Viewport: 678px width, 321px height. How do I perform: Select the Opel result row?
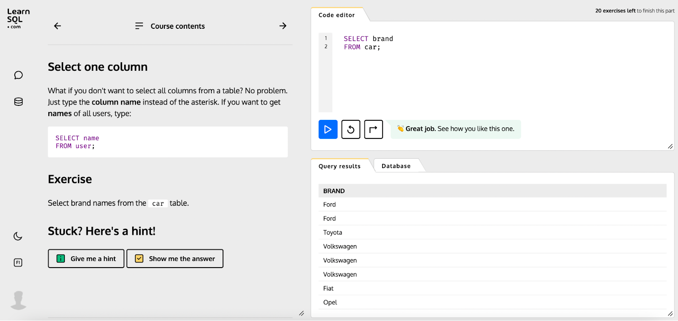492,302
